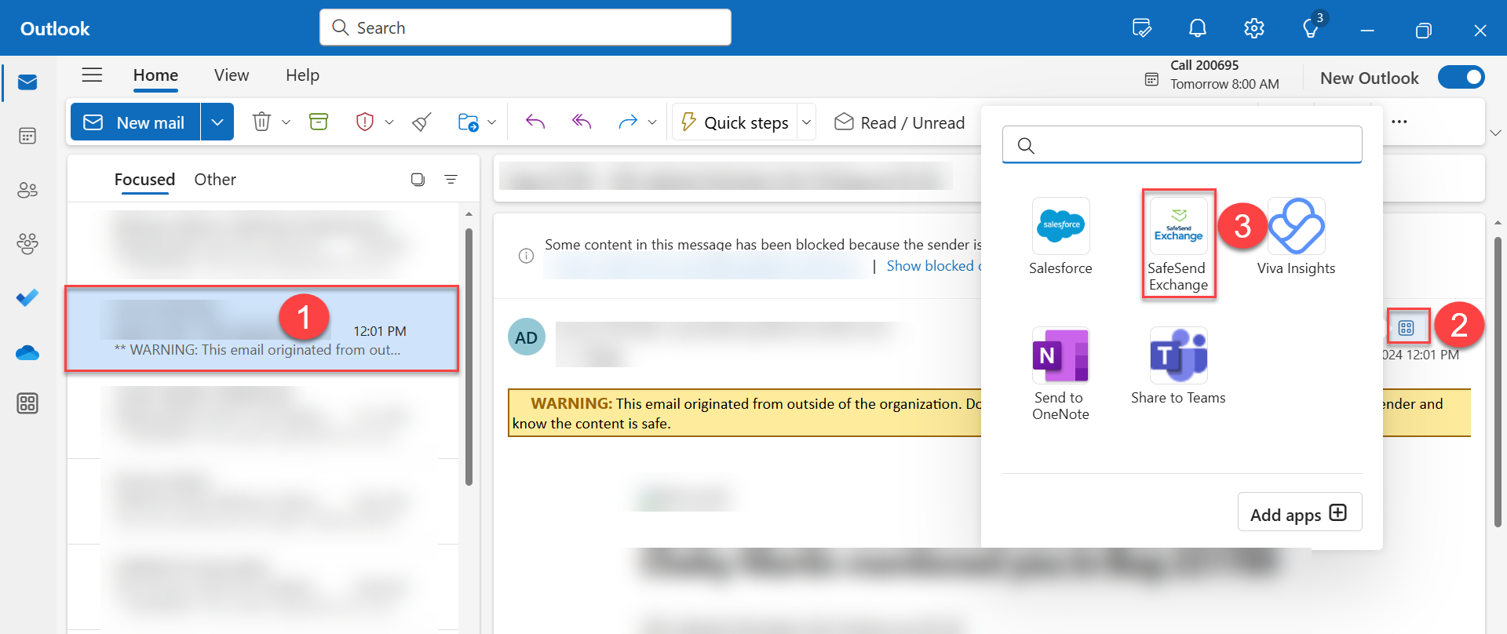The width and height of the screenshot is (1507, 634).
Task: Switch to the Home tab
Action: pos(155,75)
